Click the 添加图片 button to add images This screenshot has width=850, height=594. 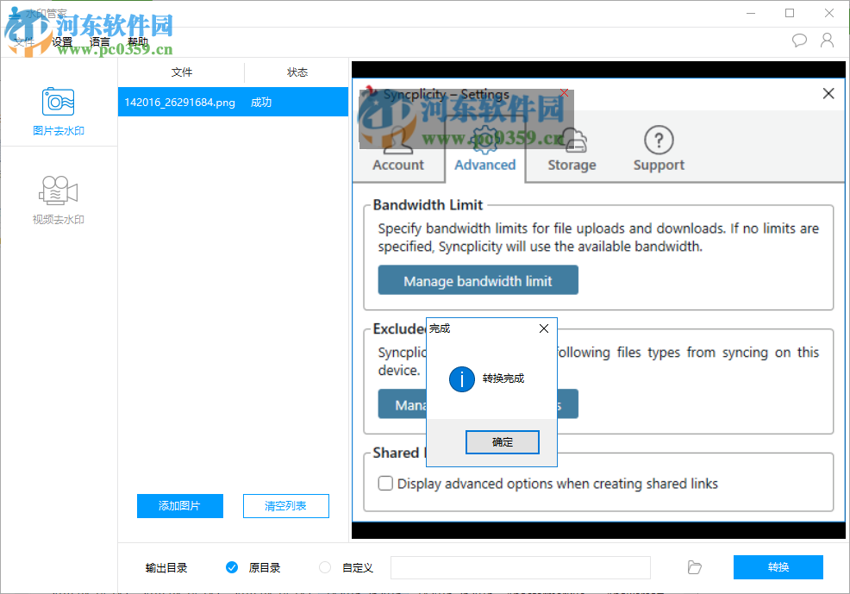179,506
